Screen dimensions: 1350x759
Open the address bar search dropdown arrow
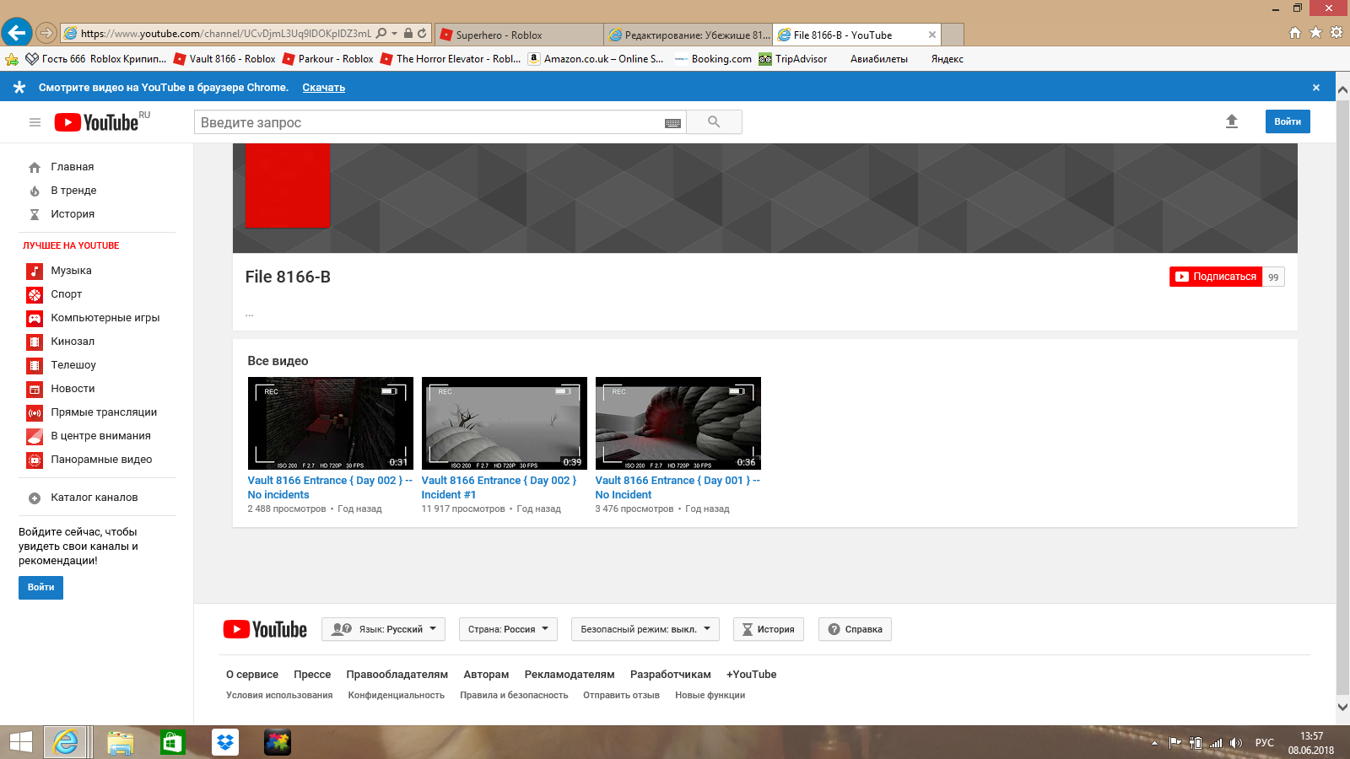(x=394, y=34)
